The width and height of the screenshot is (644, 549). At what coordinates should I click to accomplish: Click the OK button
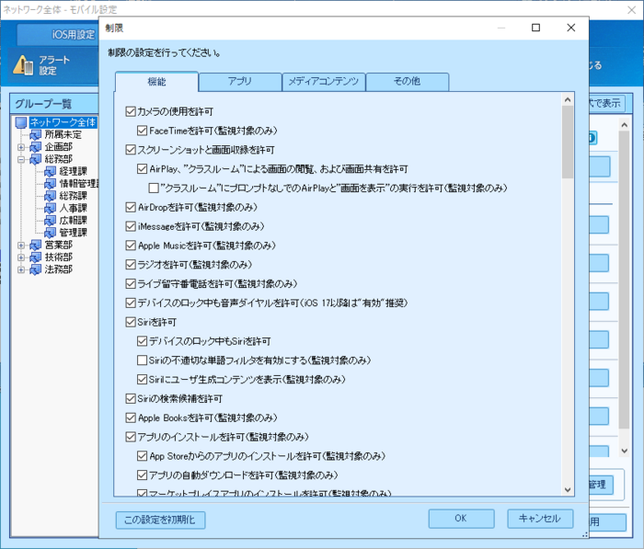click(x=461, y=519)
